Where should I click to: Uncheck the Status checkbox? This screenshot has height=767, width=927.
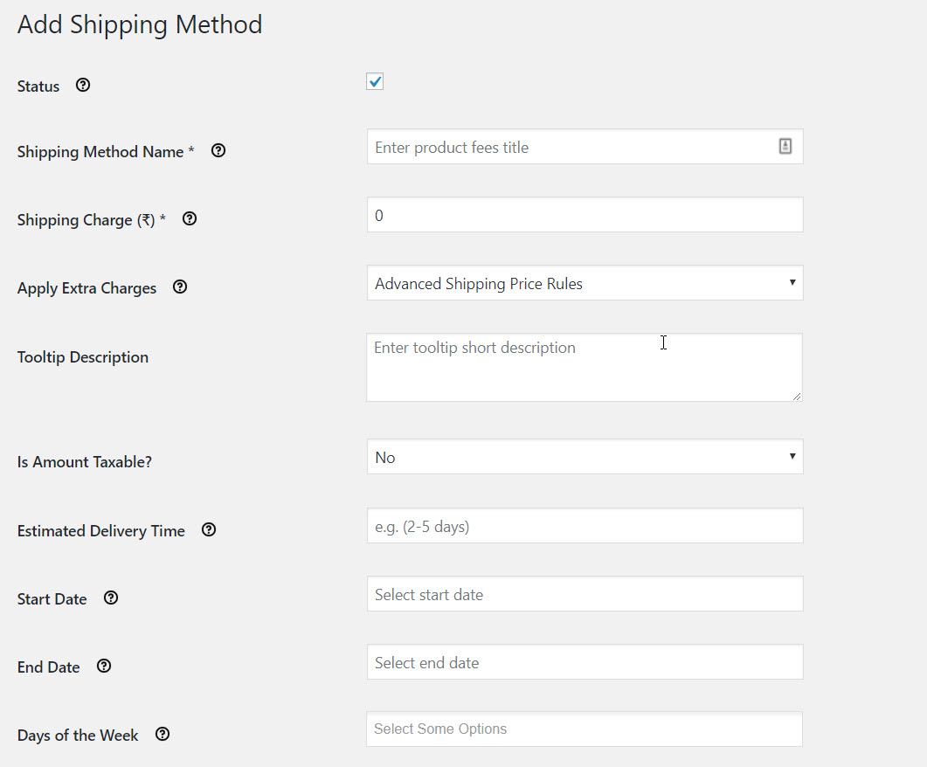coord(374,81)
